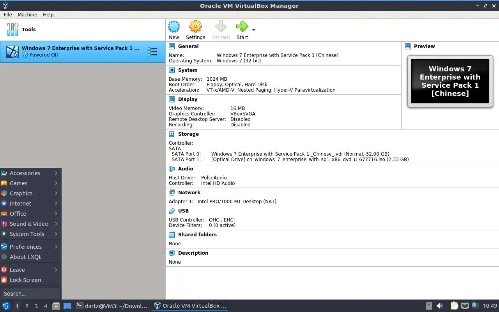Click the General section header link
Viewport: 499px width, 312px height.
(188, 46)
